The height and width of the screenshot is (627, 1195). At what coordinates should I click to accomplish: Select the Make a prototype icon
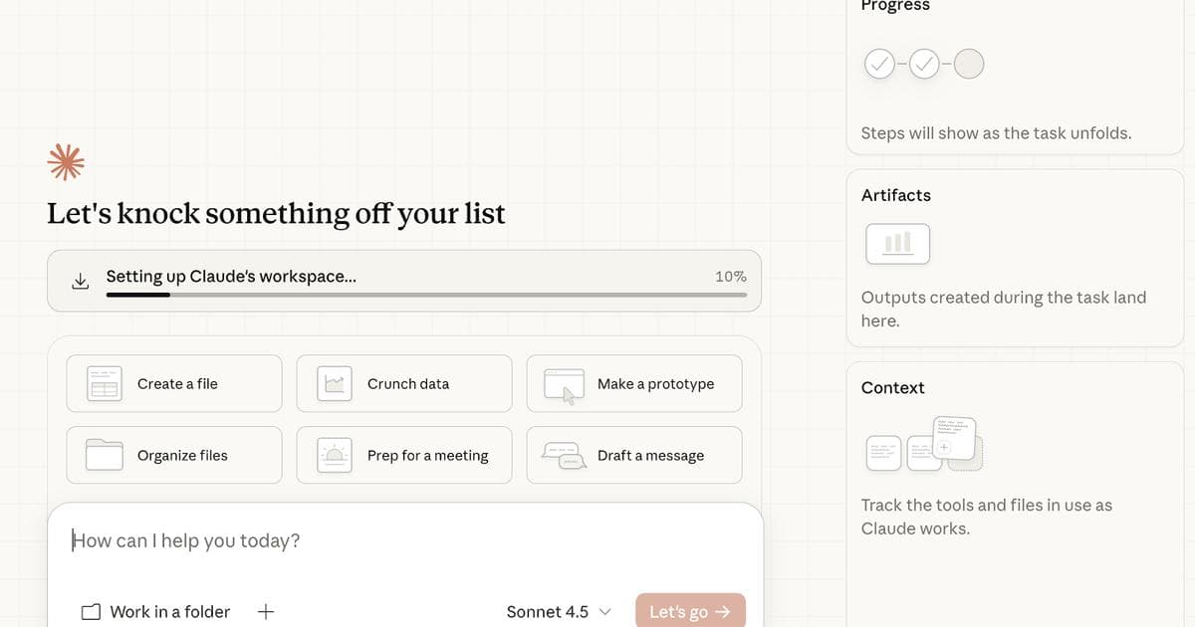point(562,383)
